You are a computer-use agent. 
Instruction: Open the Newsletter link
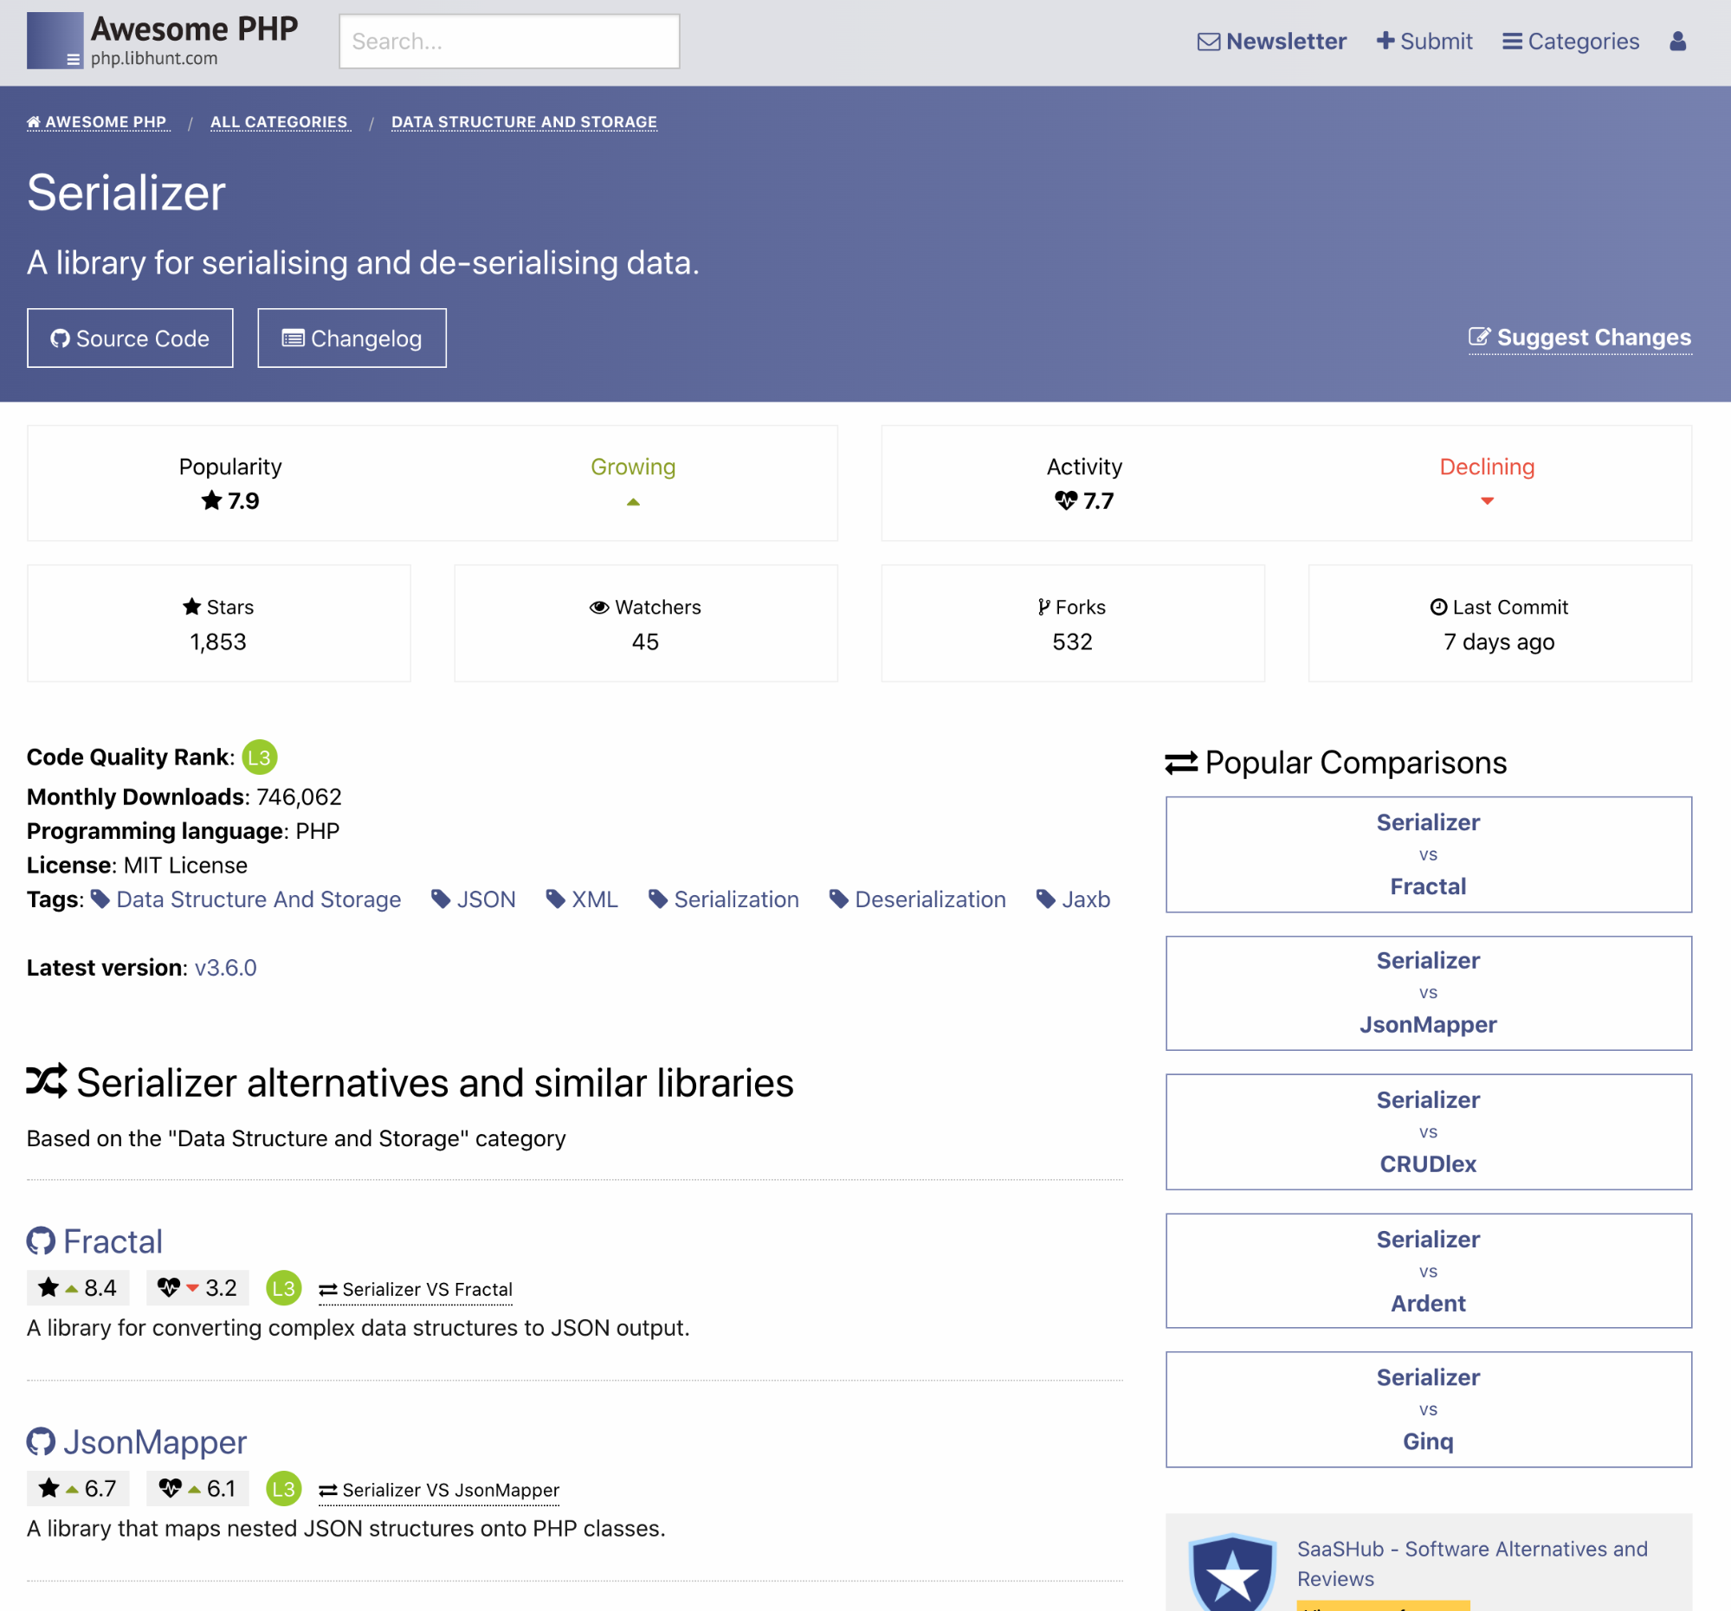[1271, 41]
